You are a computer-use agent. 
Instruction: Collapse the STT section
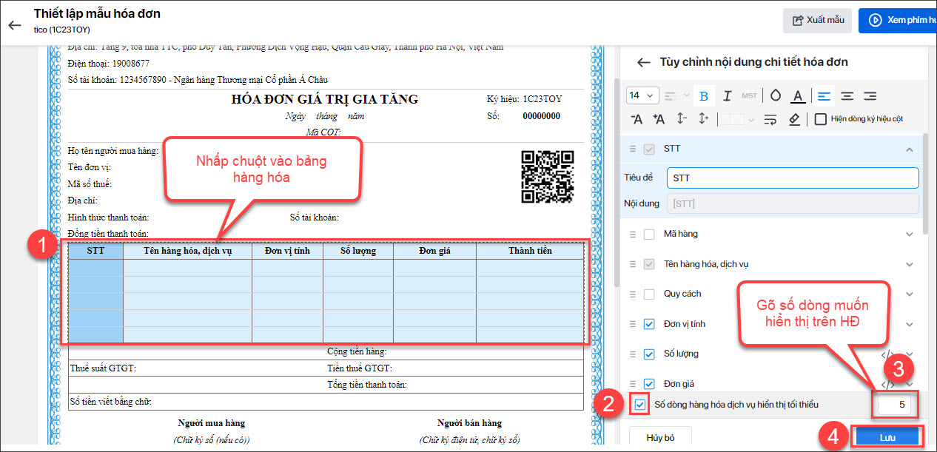coord(910,149)
